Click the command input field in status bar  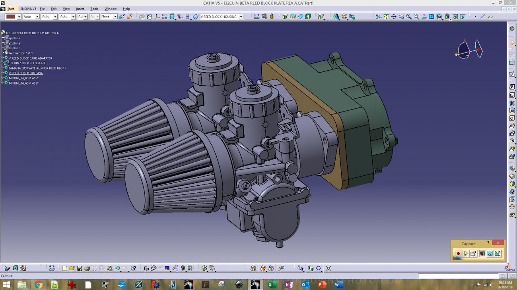coord(458,276)
